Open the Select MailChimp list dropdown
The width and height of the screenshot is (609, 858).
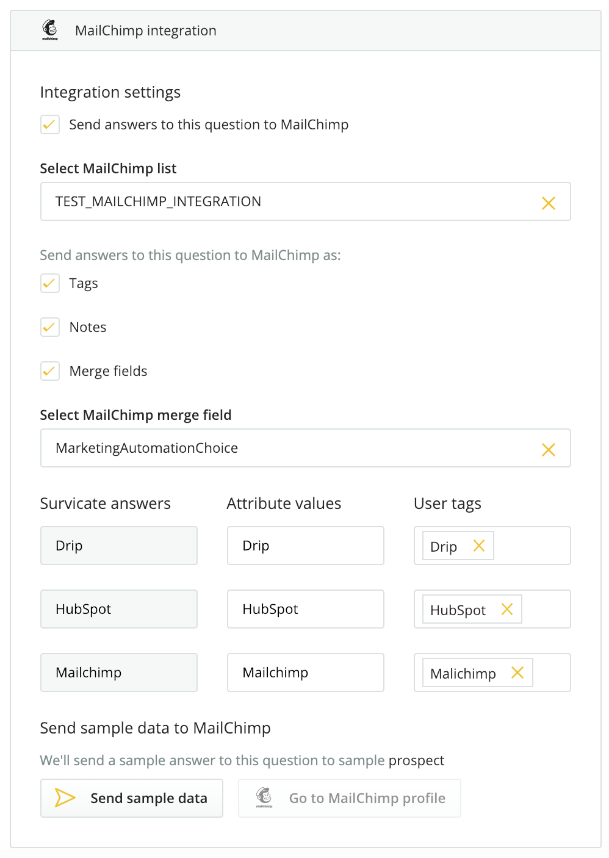[x=306, y=201]
